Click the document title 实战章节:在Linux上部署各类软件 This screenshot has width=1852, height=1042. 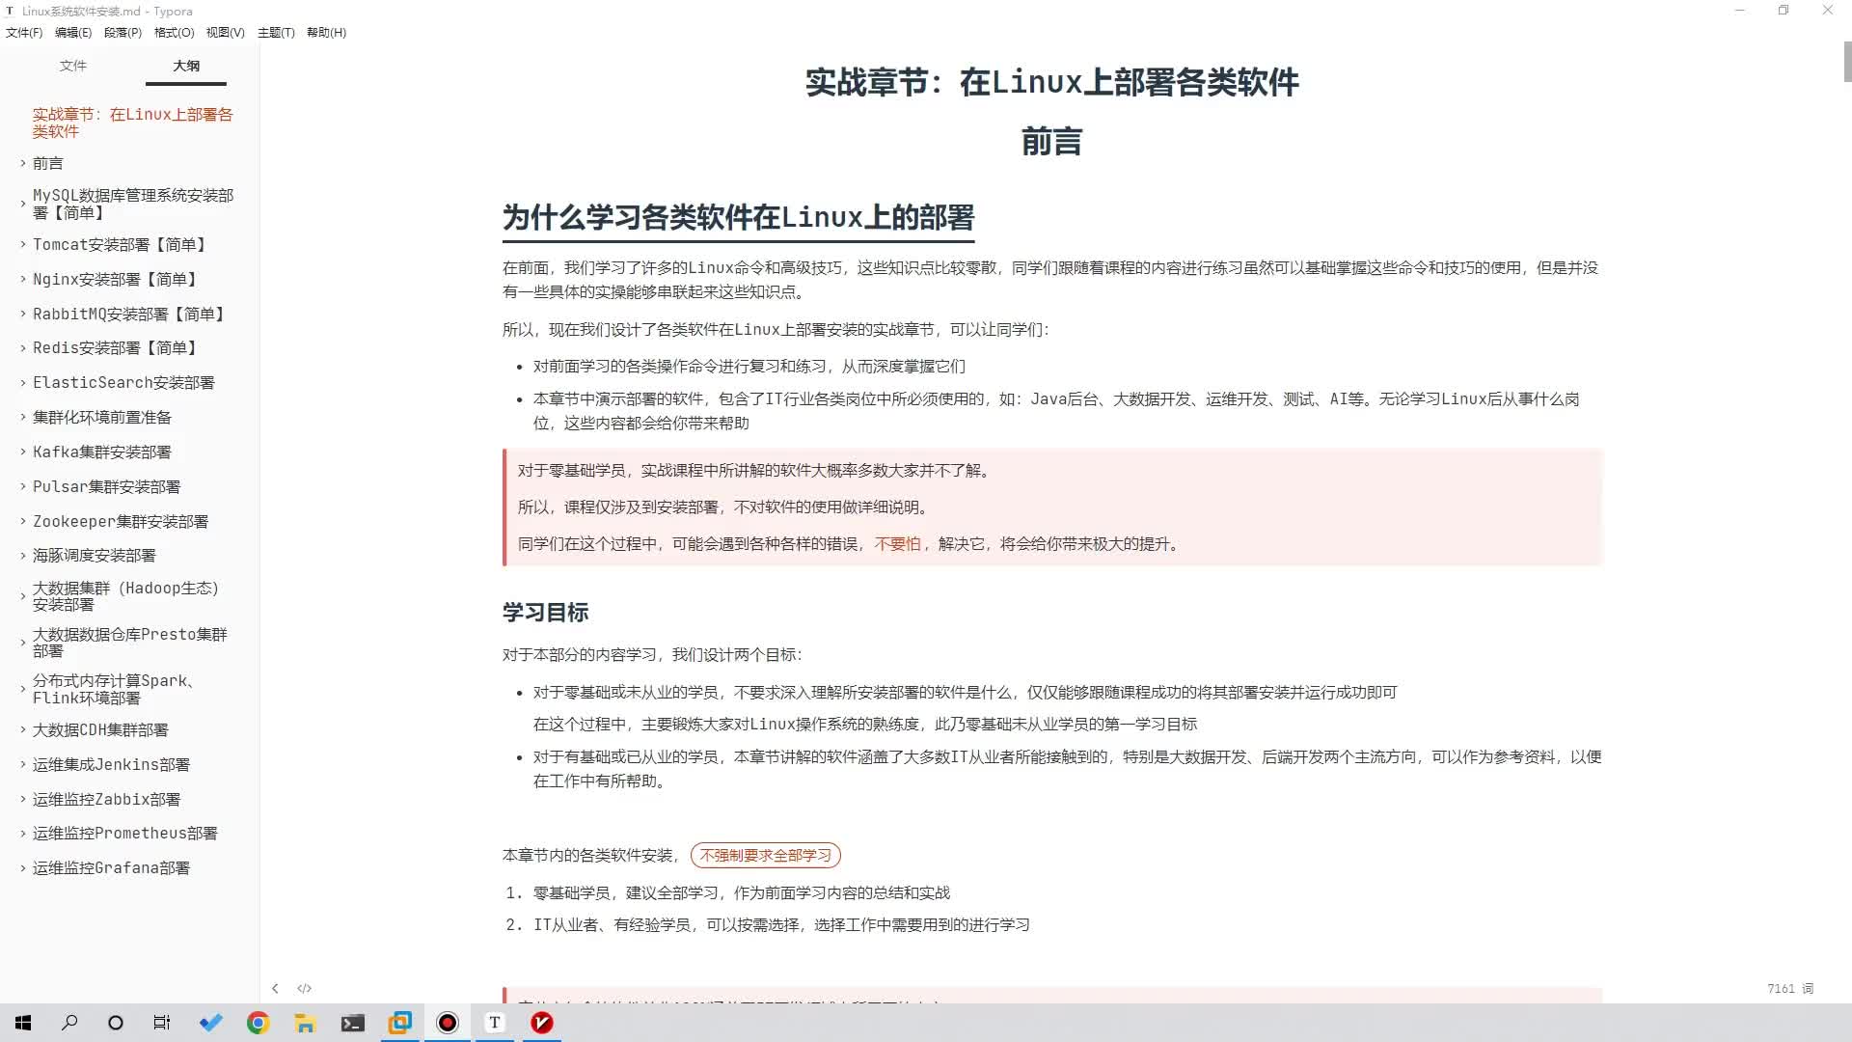pyautogui.click(x=1051, y=82)
